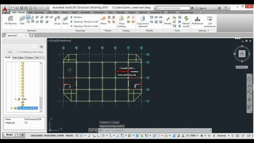The height and width of the screenshot is (143, 254).
Task: Select the Wall element tool
Action: (22, 20)
